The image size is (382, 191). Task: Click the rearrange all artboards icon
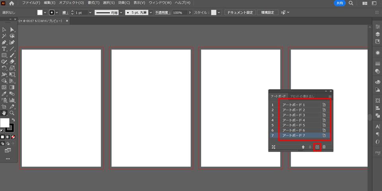[273, 147]
